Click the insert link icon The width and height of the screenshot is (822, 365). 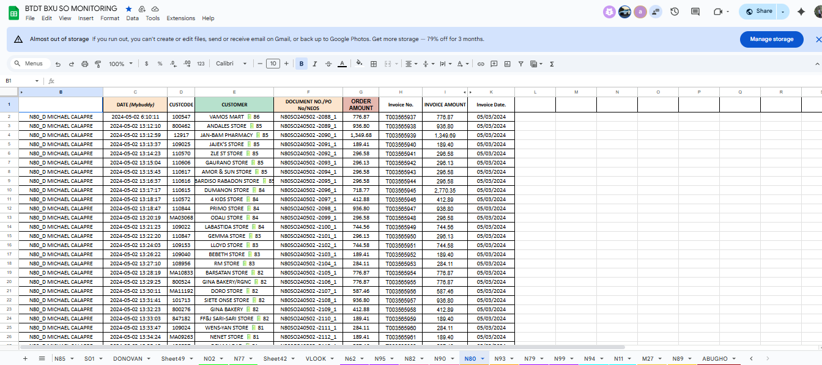[x=481, y=64]
